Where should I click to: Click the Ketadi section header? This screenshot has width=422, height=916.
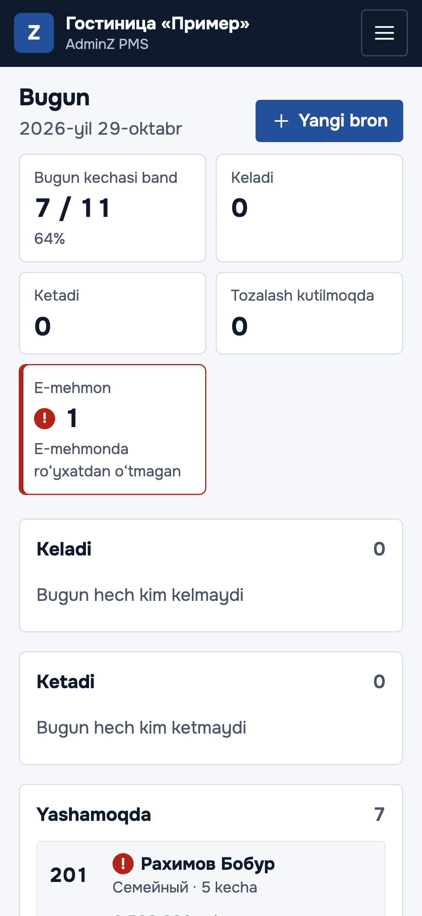click(x=66, y=682)
